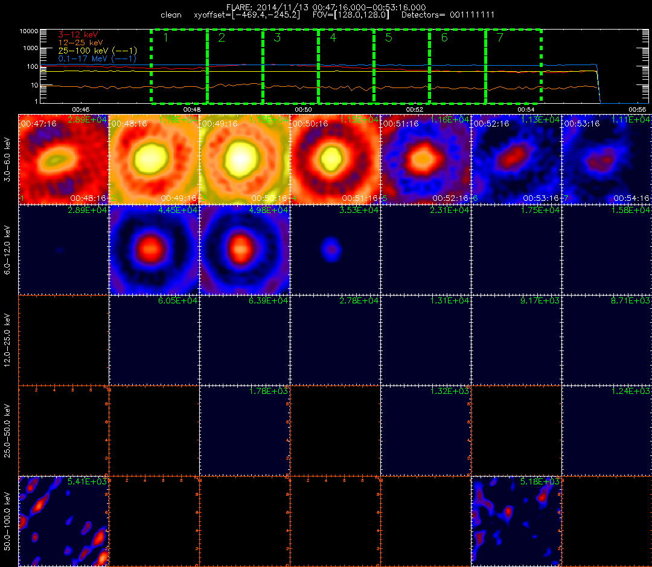This screenshot has height=567, width=652.
Task: Open the 6-12 keV image labeled 4.98E+04
Action: click(x=245, y=250)
